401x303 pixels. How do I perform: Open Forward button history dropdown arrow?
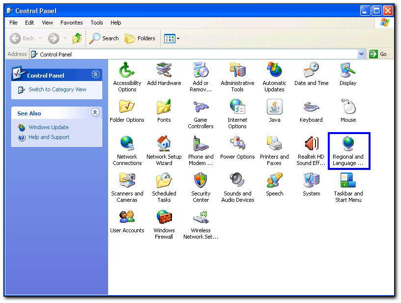pos(65,38)
